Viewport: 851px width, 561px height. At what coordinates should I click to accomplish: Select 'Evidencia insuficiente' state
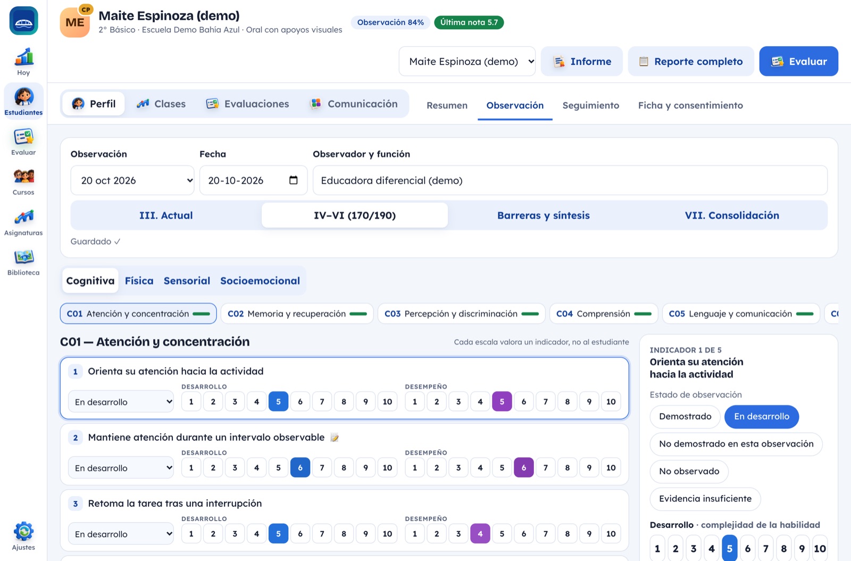coord(705,499)
